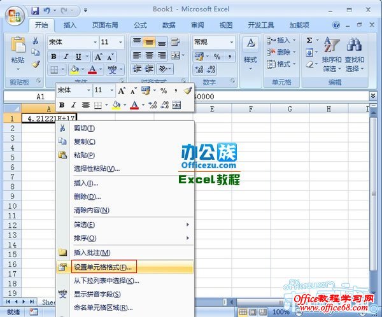Apply comma style in ribbon number group
The width and height of the screenshot is (382, 317).
click(x=229, y=57)
